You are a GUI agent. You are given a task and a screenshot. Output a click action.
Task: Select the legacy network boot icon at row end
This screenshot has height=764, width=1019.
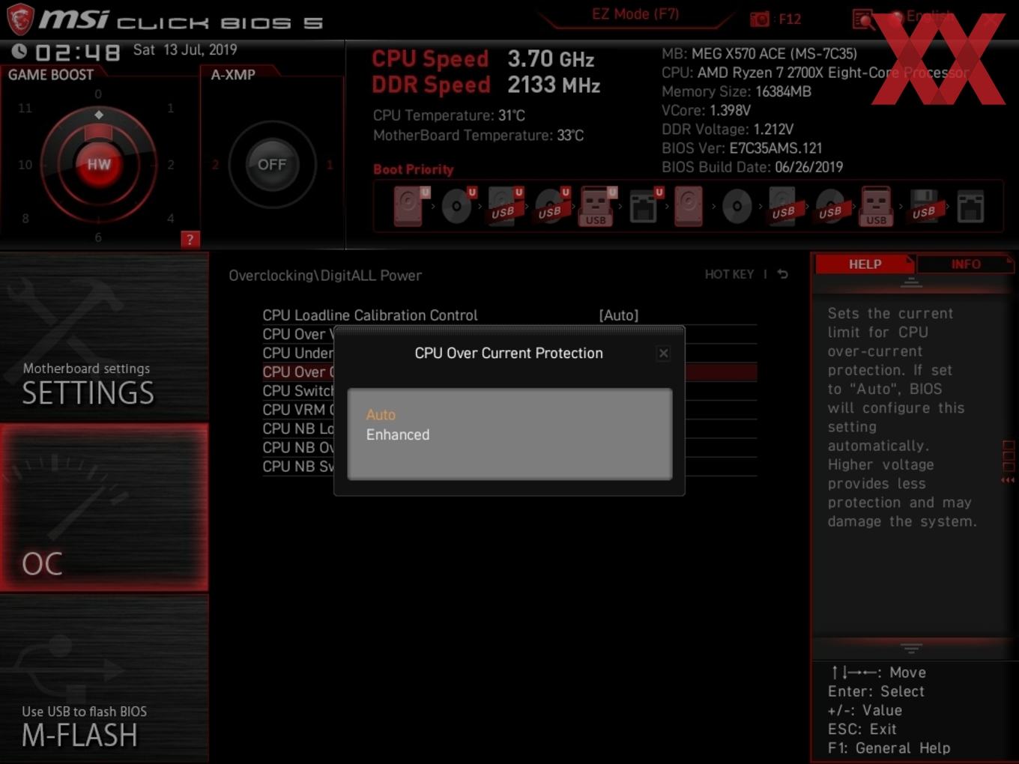click(x=970, y=206)
